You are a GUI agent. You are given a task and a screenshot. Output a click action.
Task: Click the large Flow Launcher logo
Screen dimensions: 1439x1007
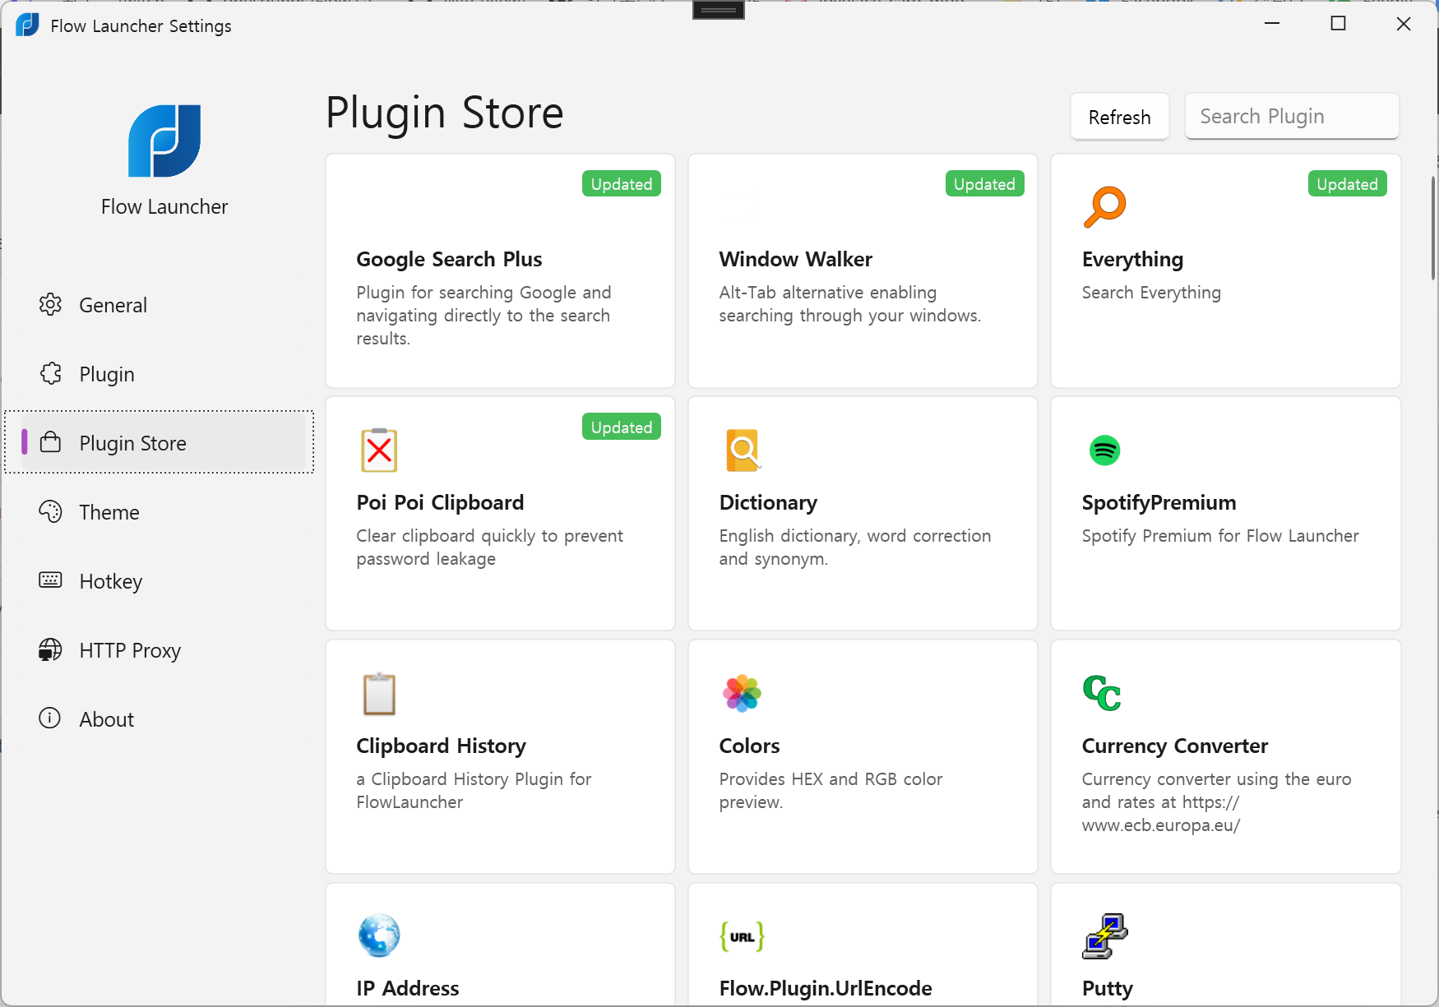(164, 141)
